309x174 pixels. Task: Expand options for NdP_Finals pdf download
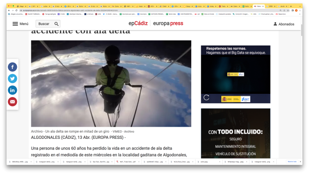point(139,162)
